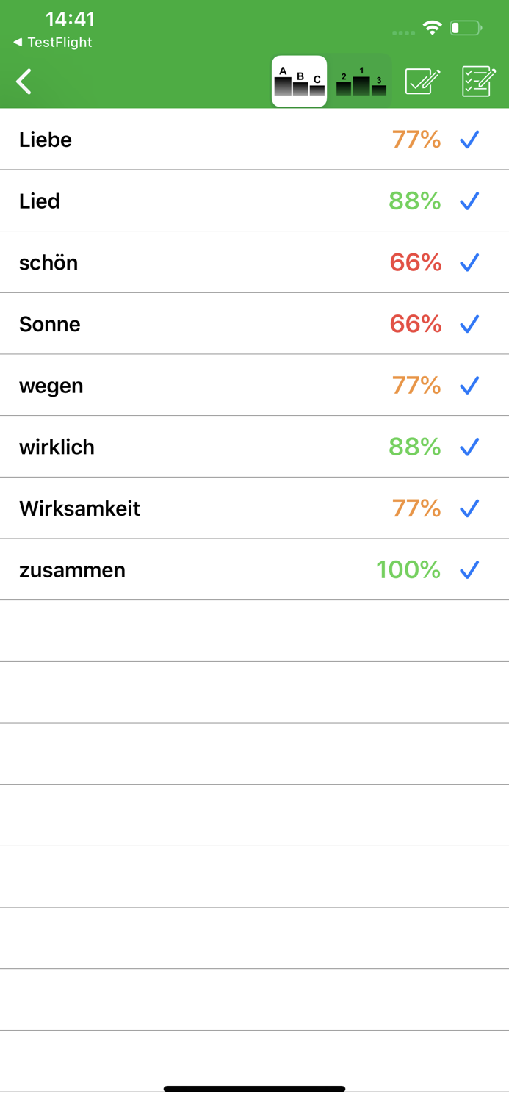Tap the Wi-Fi status icon
This screenshot has height=1102, width=509.
click(433, 26)
